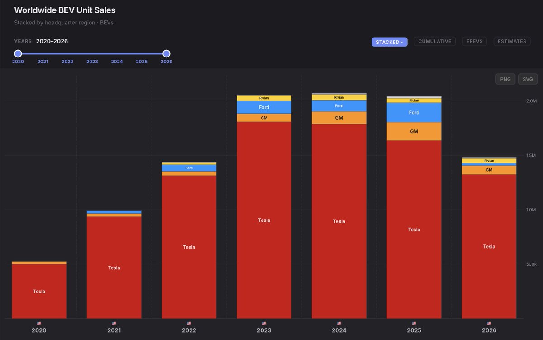Toggle the CUMULATIVE option
Viewport: 543px width, 340px height.
pos(435,41)
